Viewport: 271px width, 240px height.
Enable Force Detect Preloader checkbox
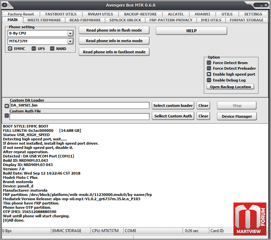tap(209, 68)
